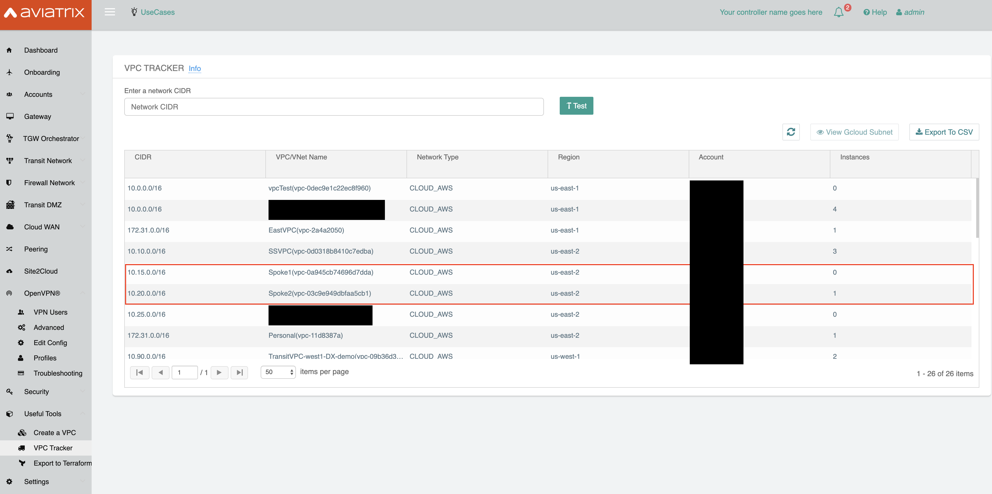Open the admin user menu
Viewport: 992px width, 494px height.
click(x=910, y=12)
